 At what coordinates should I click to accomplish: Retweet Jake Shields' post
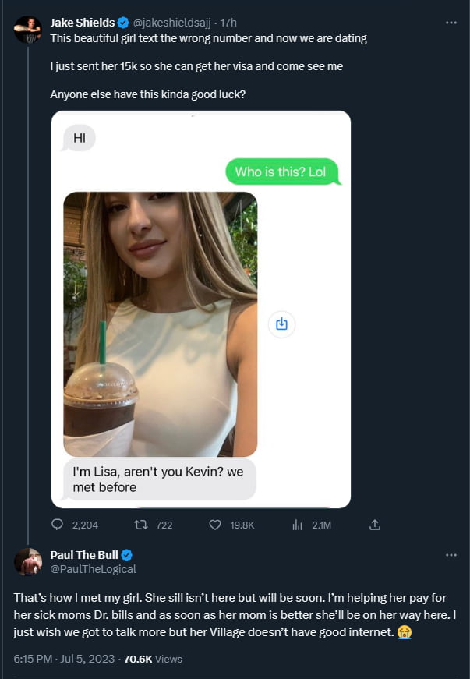pyautogui.click(x=143, y=525)
